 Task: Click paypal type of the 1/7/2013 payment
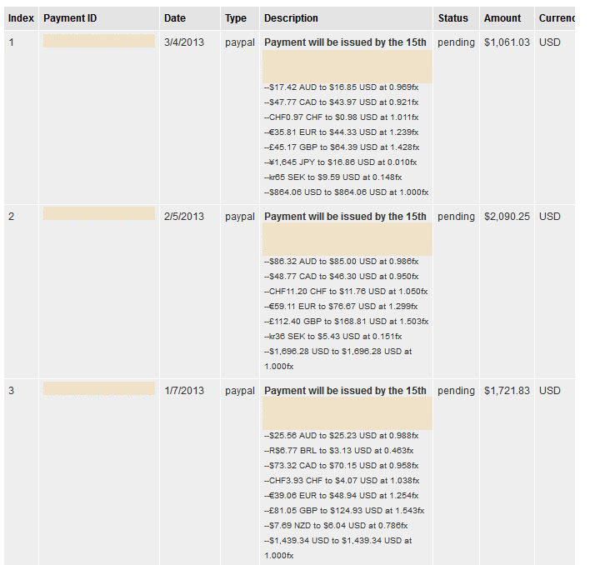tap(239, 391)
